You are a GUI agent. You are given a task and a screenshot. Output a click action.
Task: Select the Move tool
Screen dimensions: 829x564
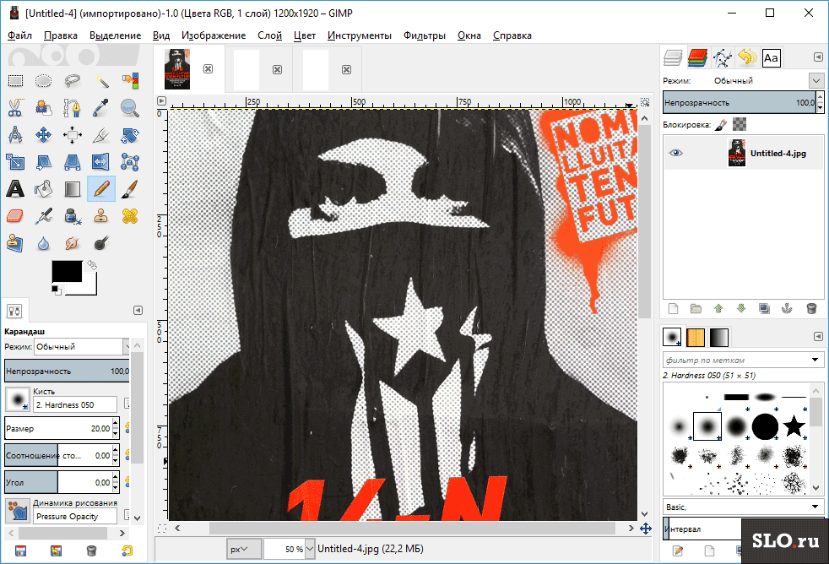pyautogui.click(x=43, y=135)
